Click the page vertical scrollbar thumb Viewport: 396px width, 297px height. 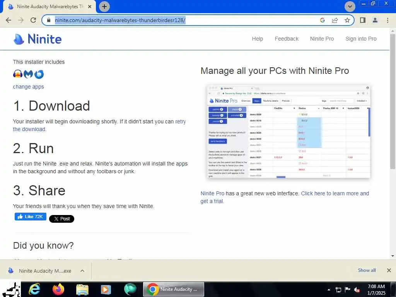click(393, 101)
